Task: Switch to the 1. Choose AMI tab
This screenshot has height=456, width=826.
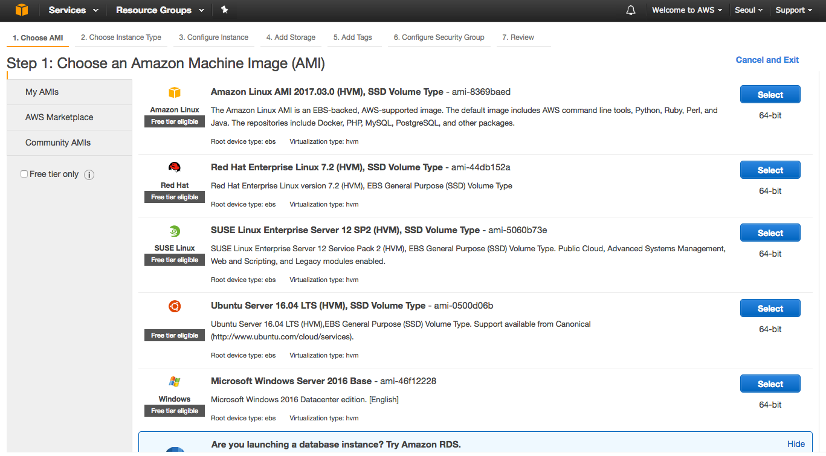Action: pyautogui.click(x=38, y=37)
